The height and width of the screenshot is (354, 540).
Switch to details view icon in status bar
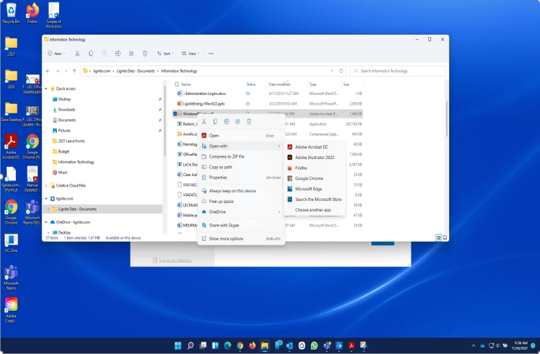pos(439,238)
